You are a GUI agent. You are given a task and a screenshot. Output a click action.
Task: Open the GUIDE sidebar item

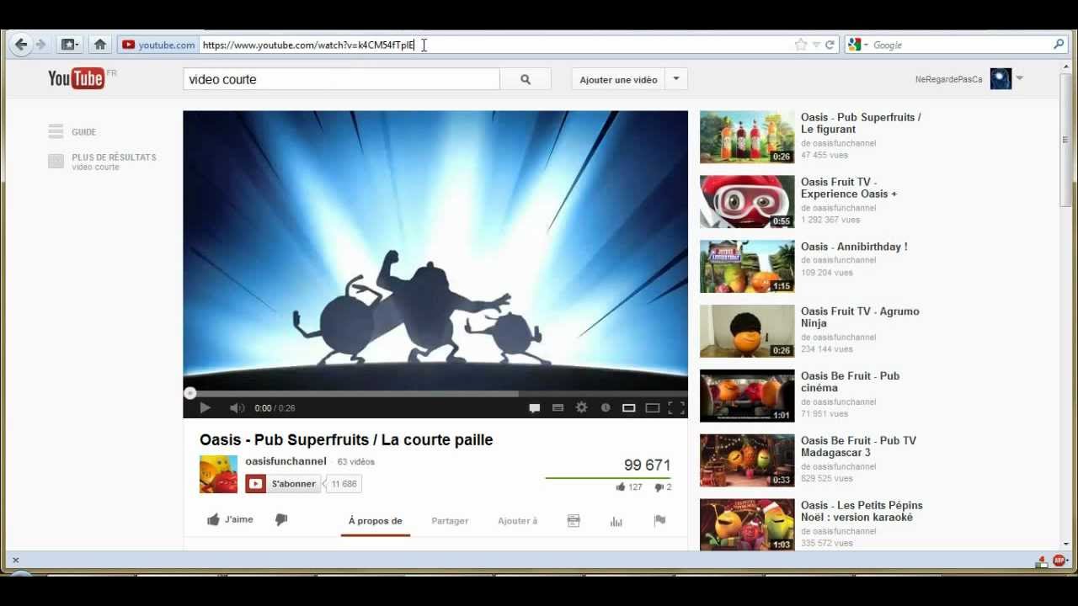[72, 131]
